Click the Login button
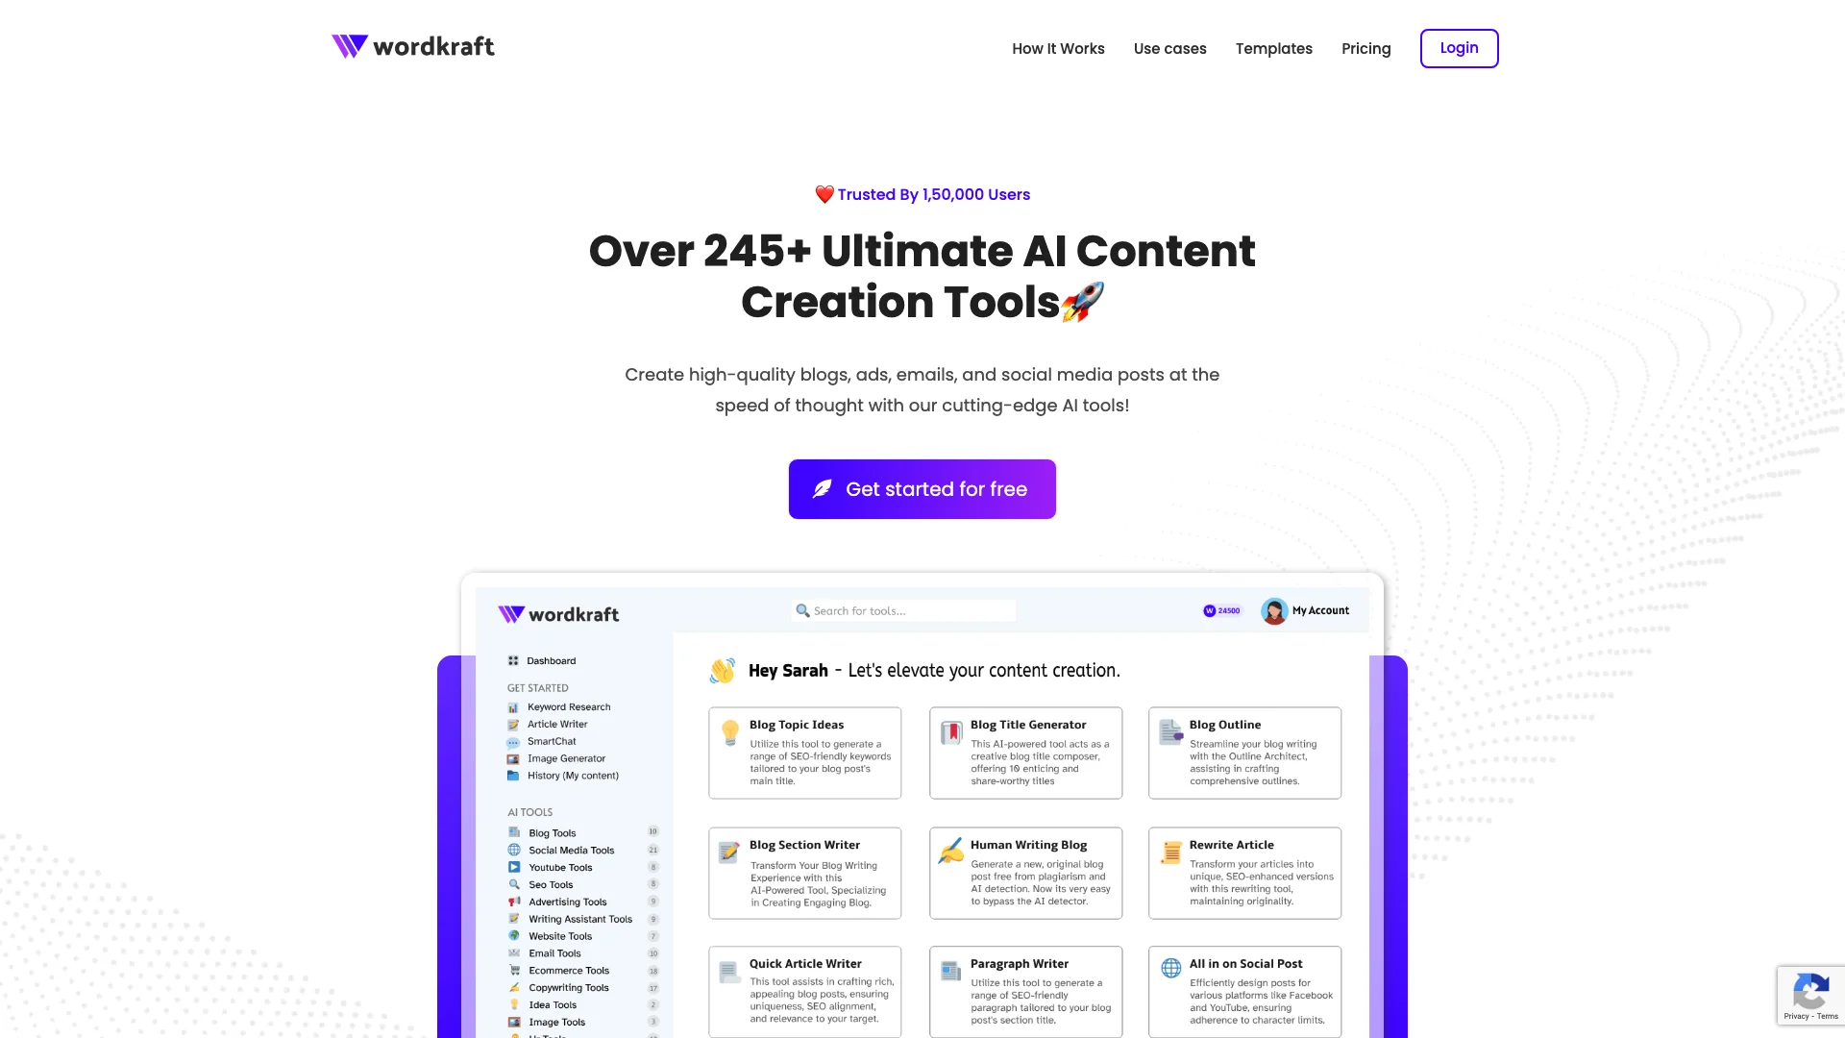This screenshot has width=1845, height=1038. (x=1459, y=48)
